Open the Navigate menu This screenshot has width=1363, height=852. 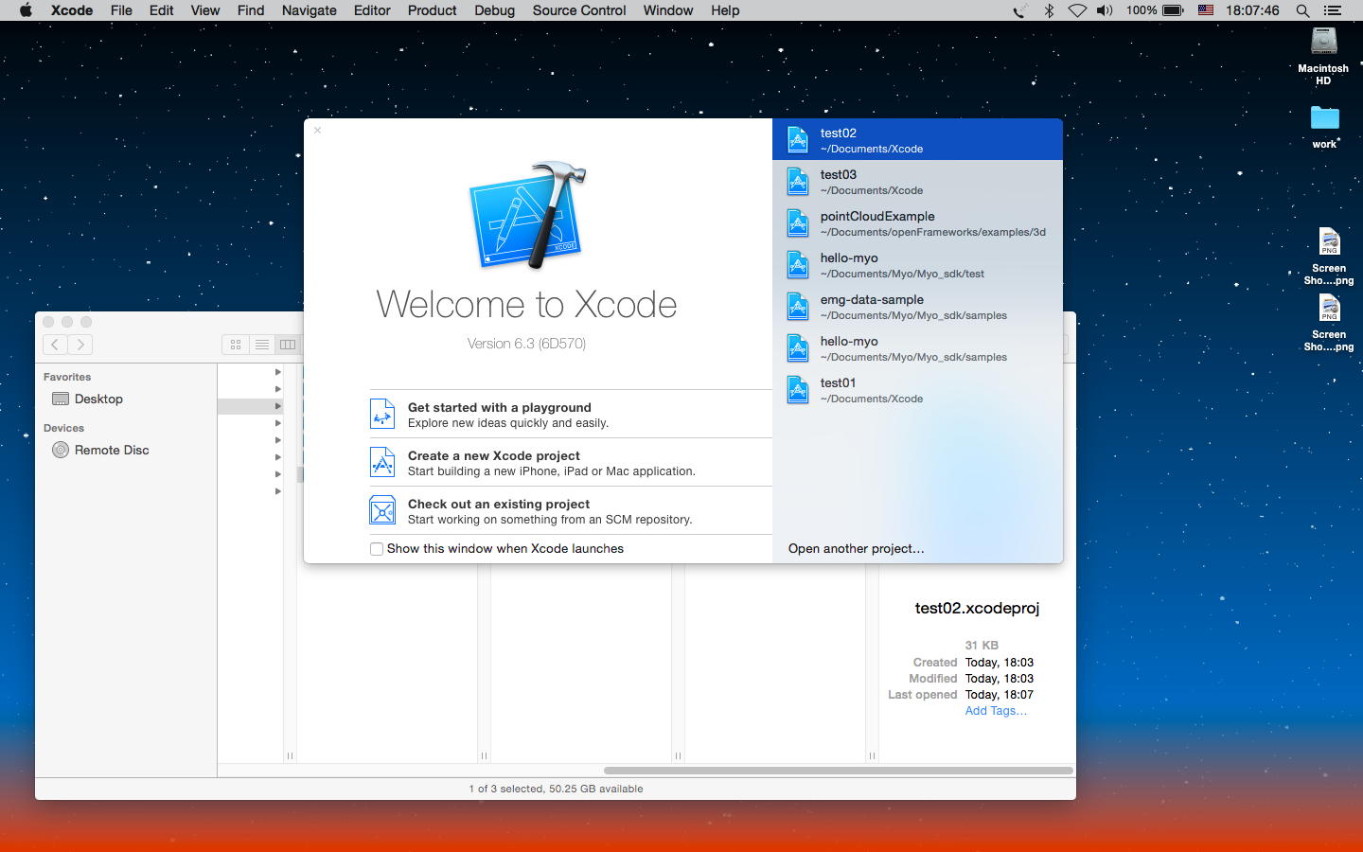click(x=310, y=10)
